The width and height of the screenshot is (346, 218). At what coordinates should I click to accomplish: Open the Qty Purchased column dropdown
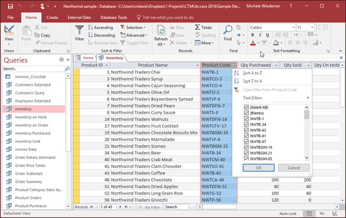[276, 65]
